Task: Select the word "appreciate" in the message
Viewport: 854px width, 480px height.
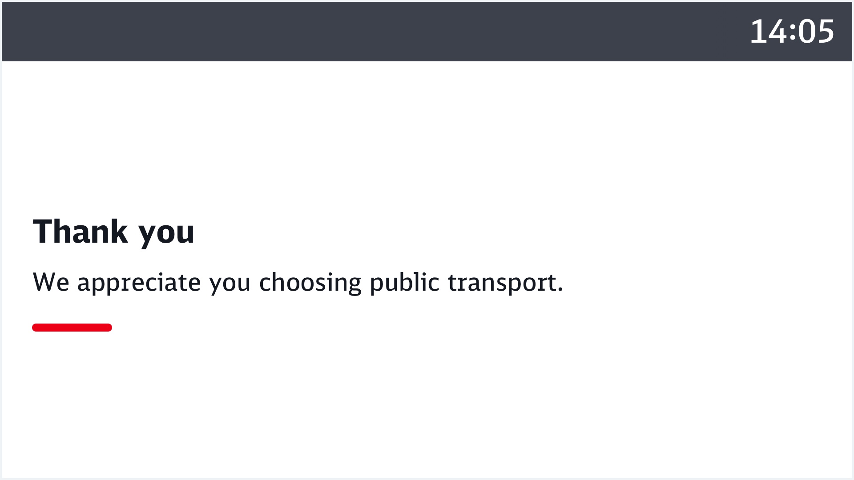Action: click(x=139, y=283)
